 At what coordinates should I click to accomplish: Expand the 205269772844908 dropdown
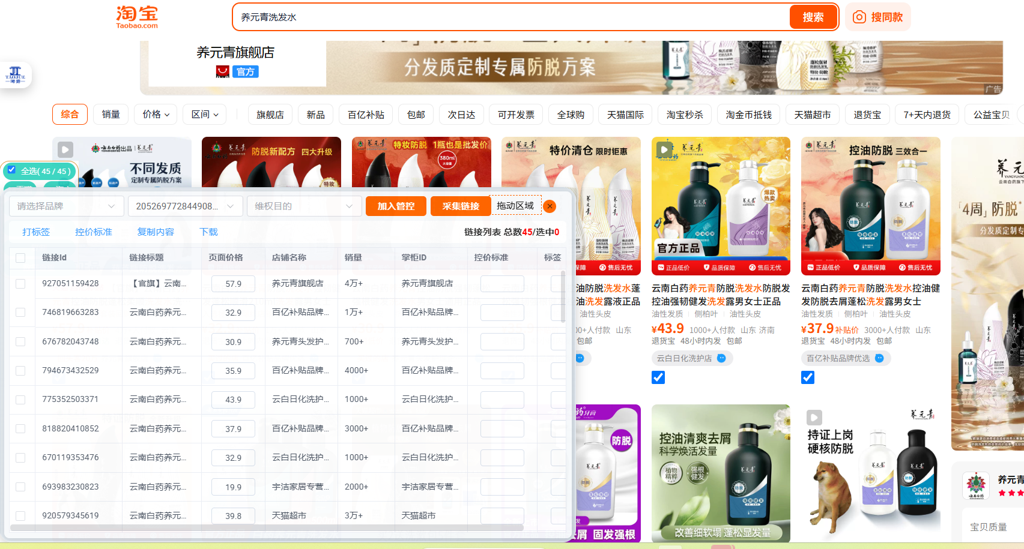pos(185,206)
